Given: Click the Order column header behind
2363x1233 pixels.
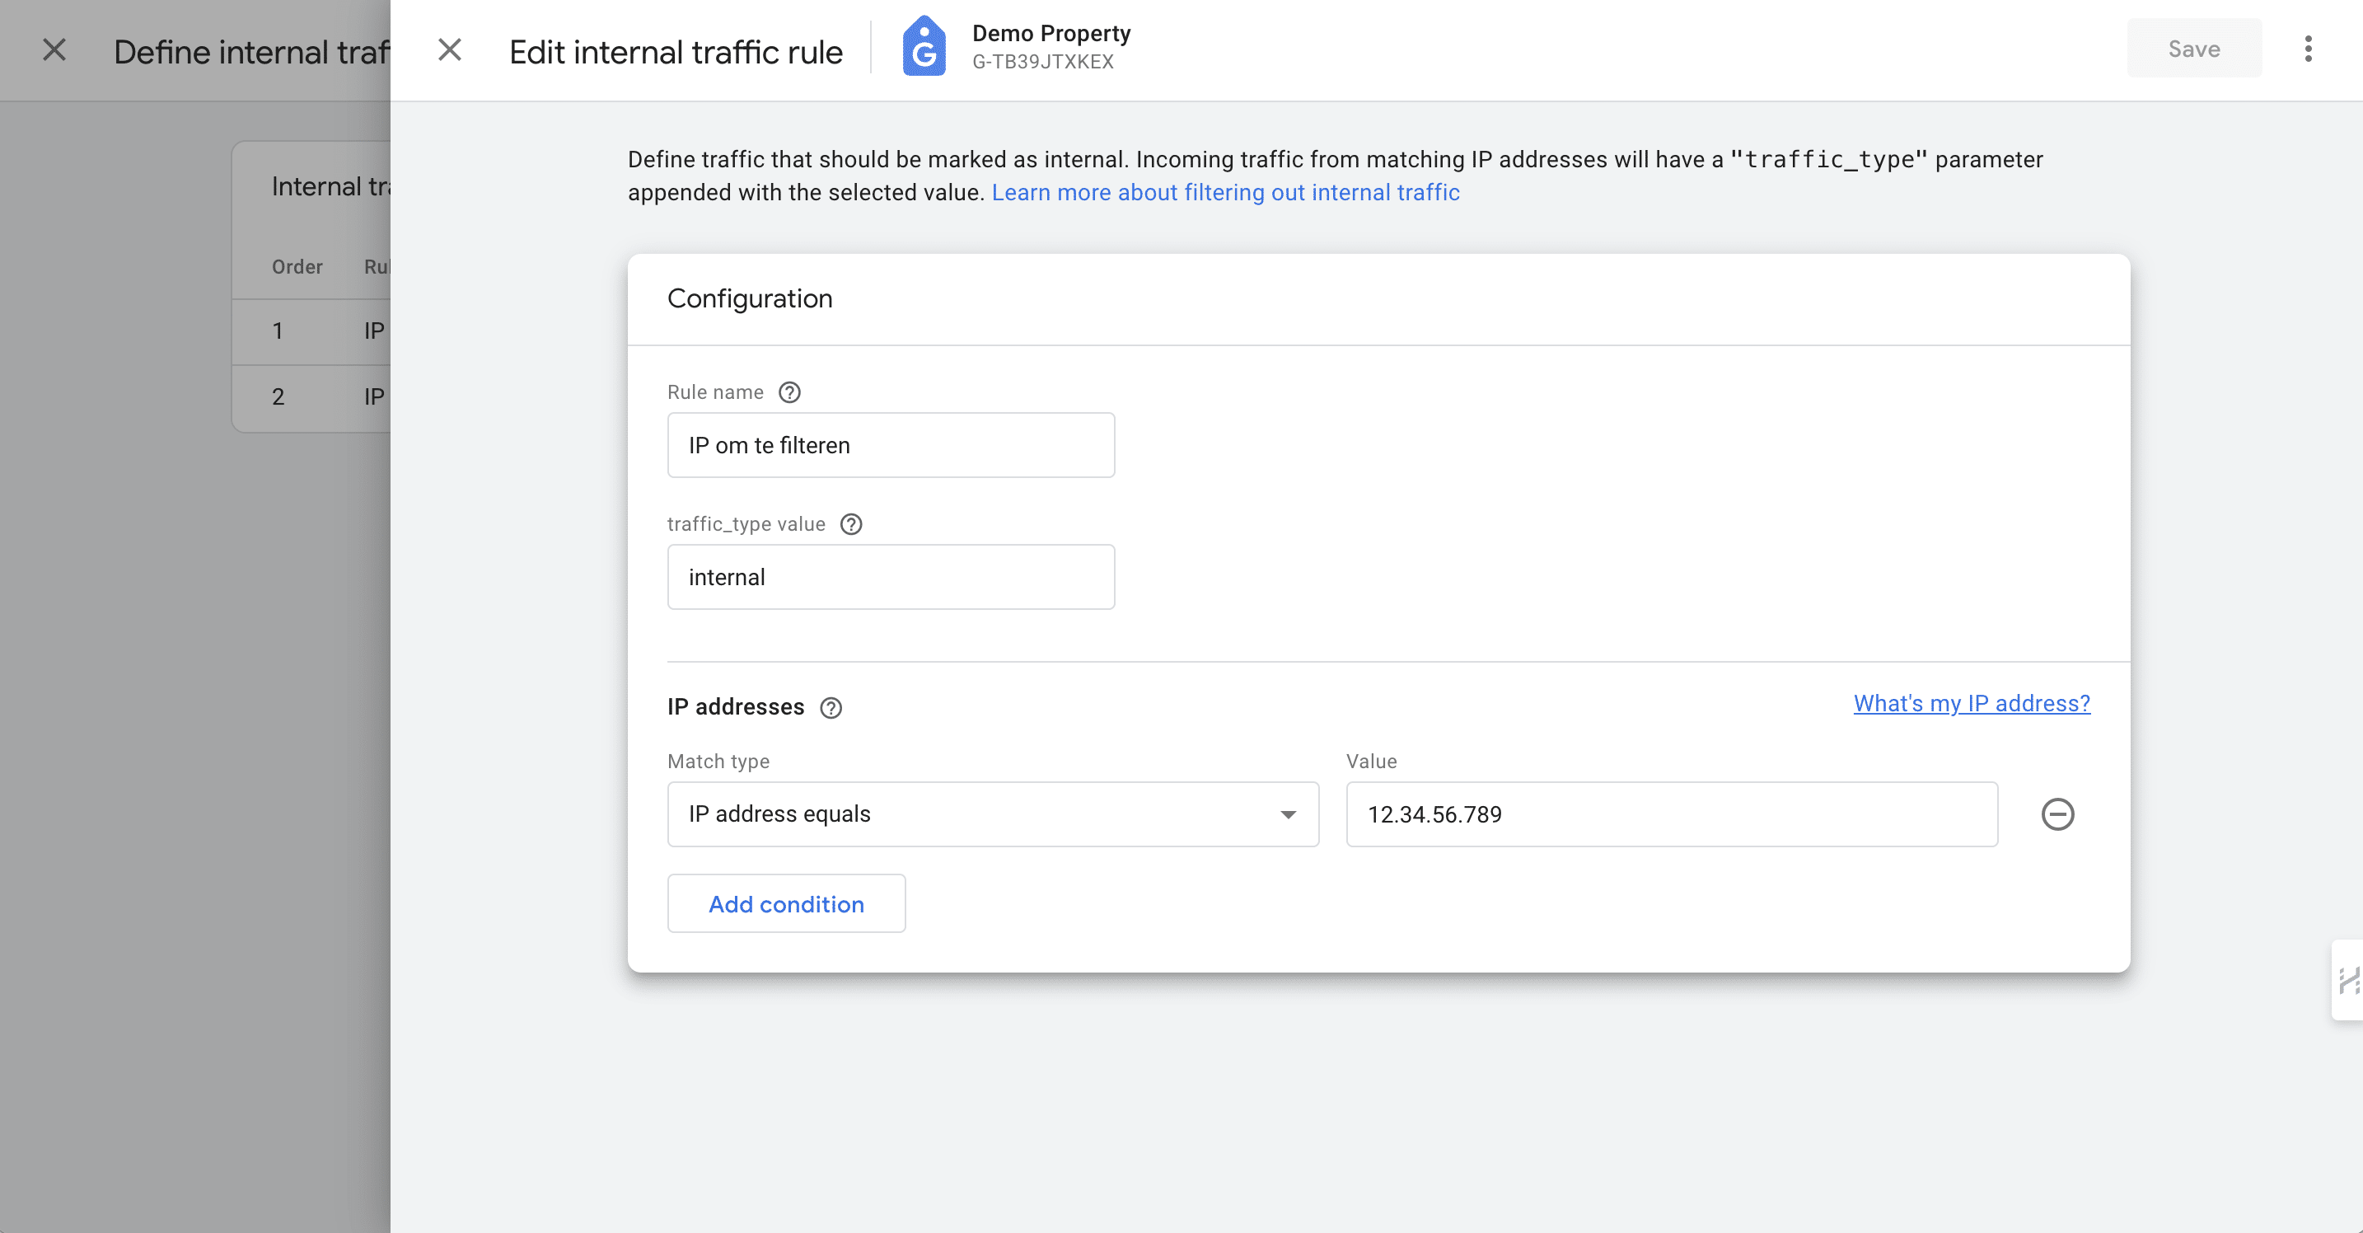Looking at the screenshot, I should (297, 267).
